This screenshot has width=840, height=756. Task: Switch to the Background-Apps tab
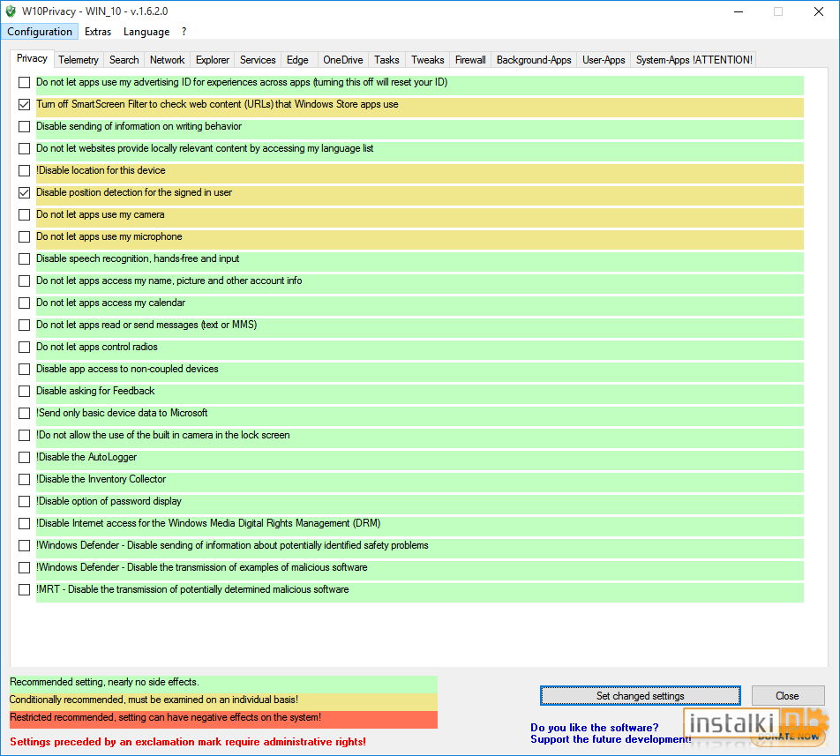(534, 60)
